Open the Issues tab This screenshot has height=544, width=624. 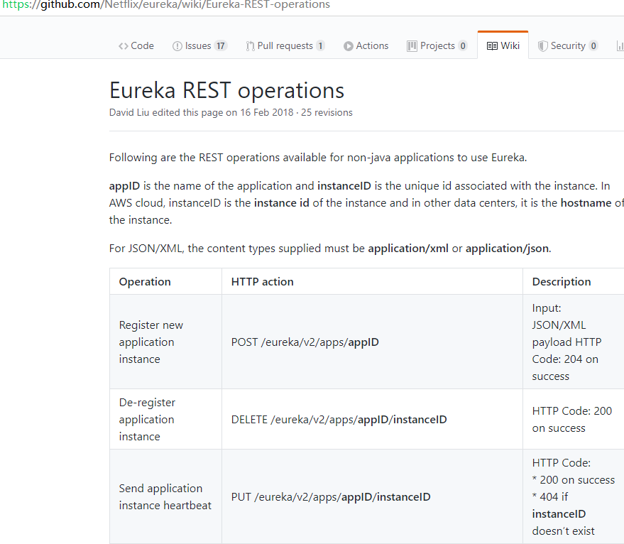click(x=199, y=45)
